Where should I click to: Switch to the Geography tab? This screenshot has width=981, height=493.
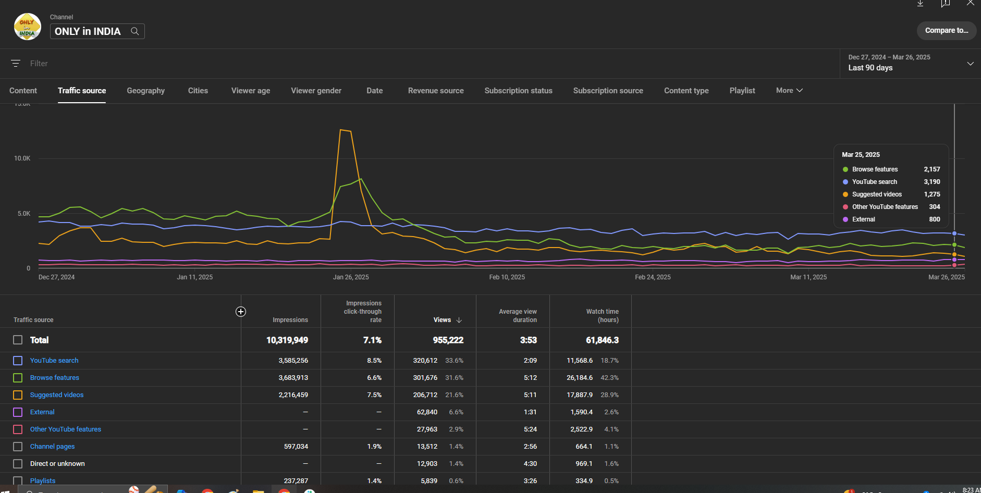pos(145,91)
